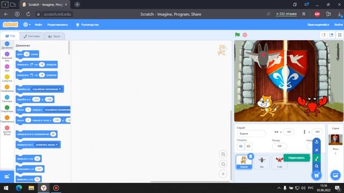Click the Войти sign-in link
Image resolution: width=344 pixels, height=193 pixels.
339,25
